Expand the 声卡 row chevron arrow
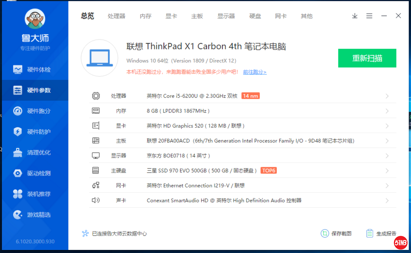411x253 pixels. coord(387,201)
